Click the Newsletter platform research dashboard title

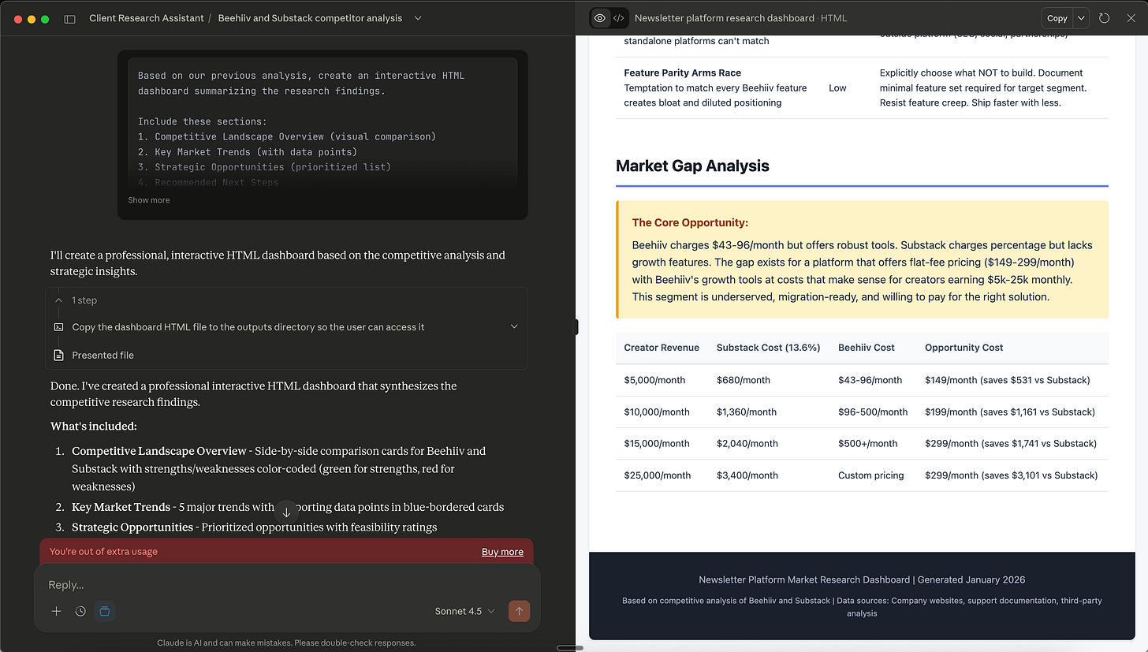click(725, 18)
